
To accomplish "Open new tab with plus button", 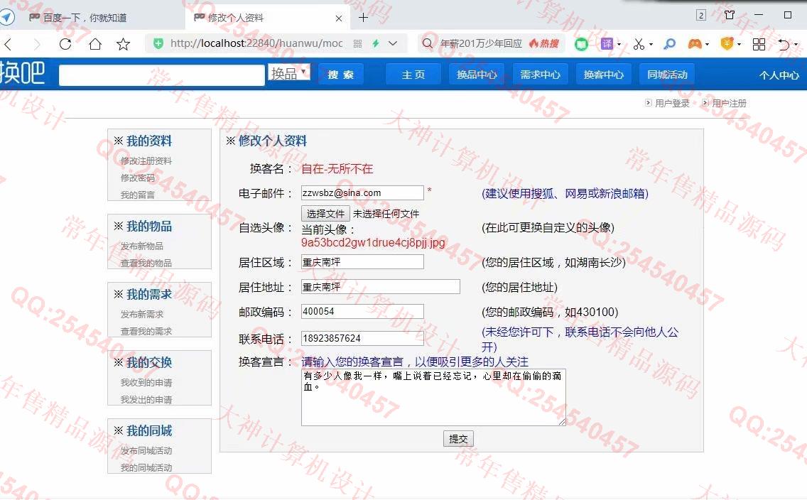I will 363,17.
